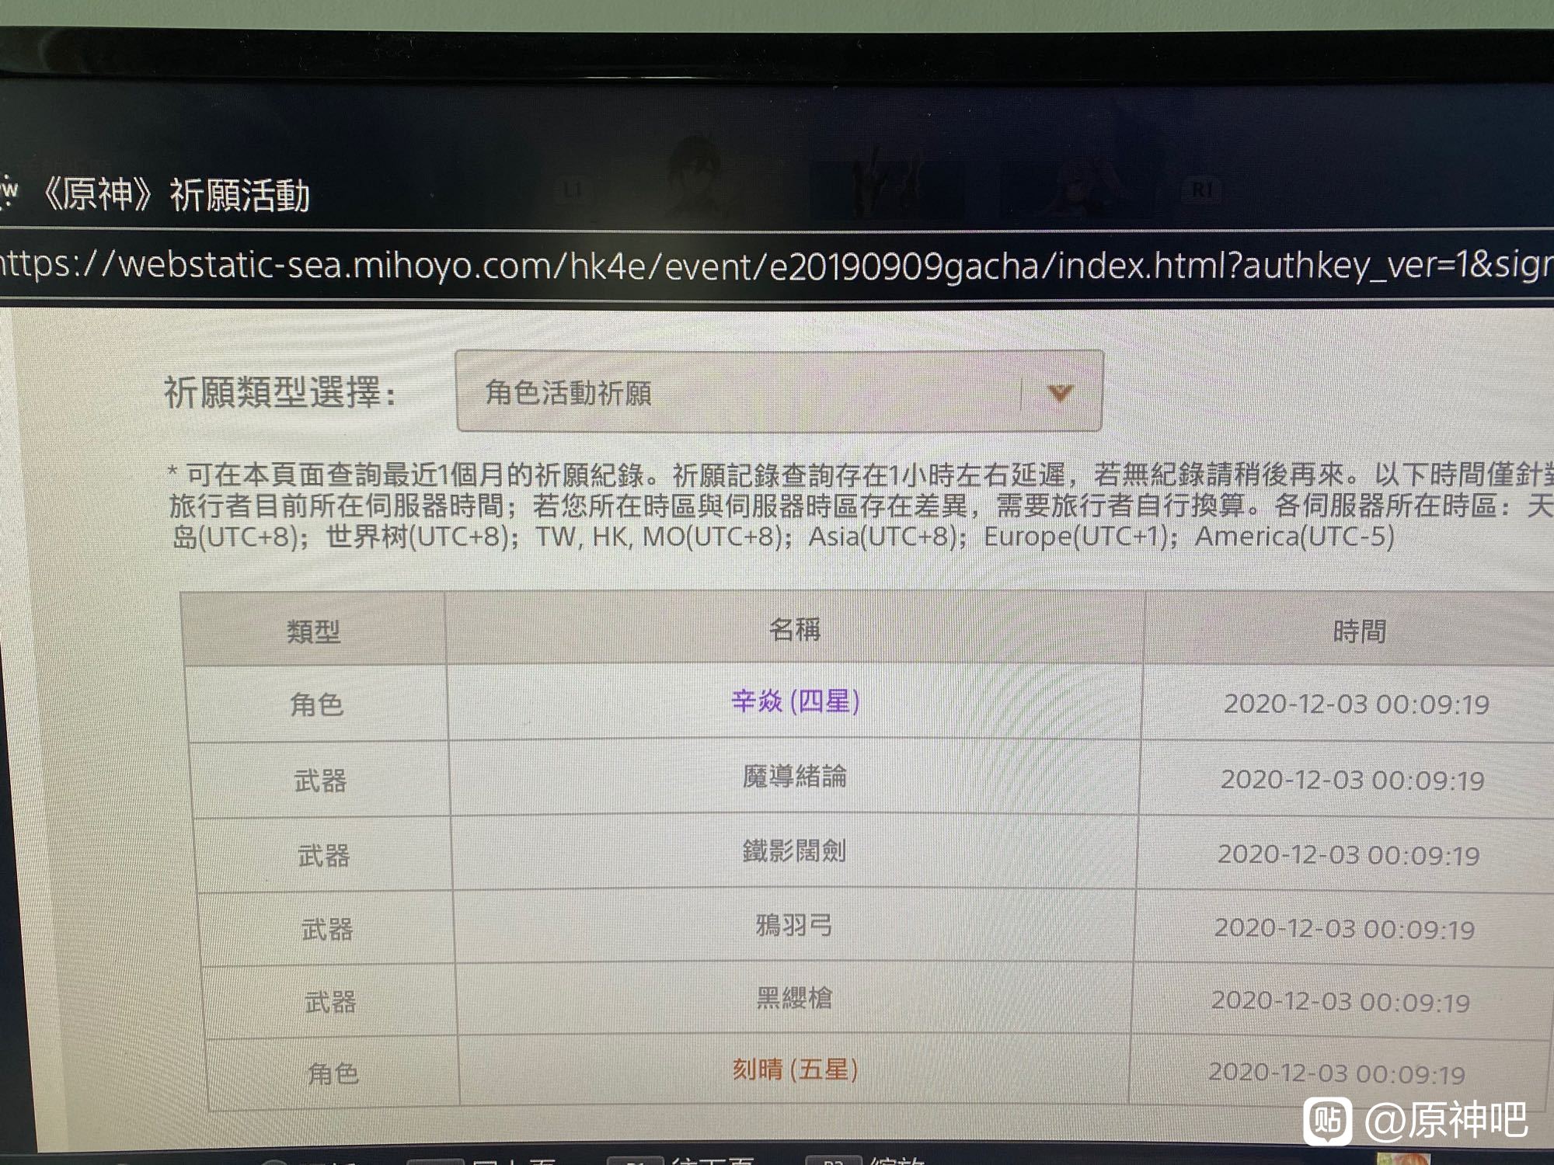Click the L1 button hint in the header
1554x1165 pixels.
pos(573,190)
